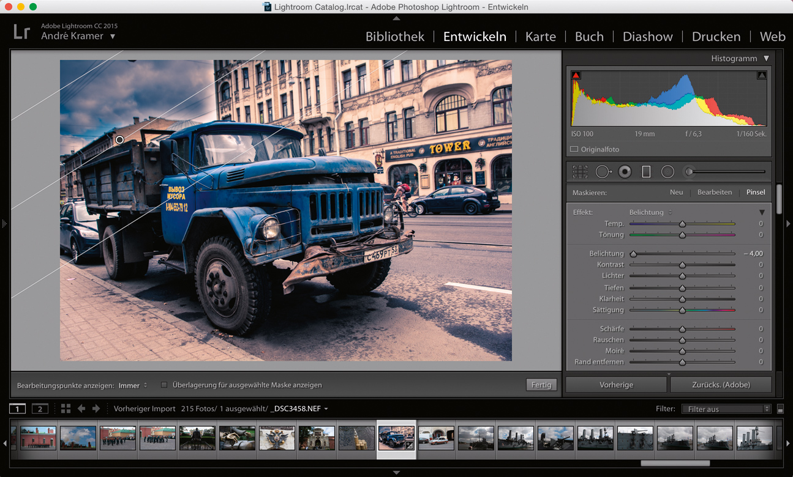Select the Crop Overlay tool
793x477 pixels.
point(579,172)
